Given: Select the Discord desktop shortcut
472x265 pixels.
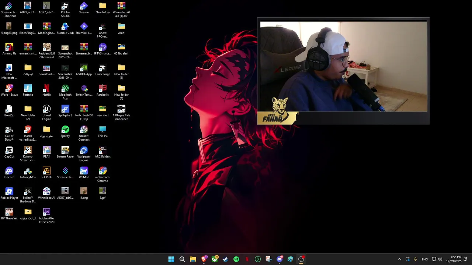Looking at the screenshot, I should pyautogui.click(x=9, y=173).
